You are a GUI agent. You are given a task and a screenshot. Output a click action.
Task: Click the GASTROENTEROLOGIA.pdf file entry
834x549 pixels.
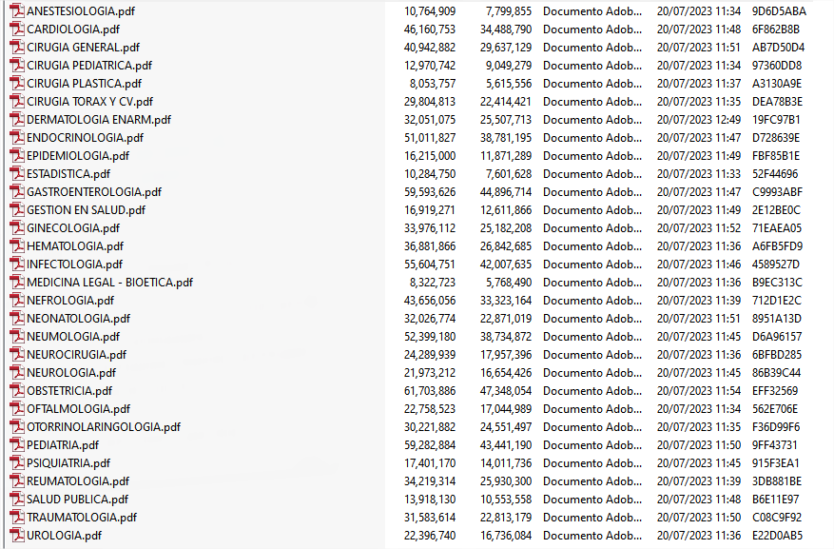point(94,192)
